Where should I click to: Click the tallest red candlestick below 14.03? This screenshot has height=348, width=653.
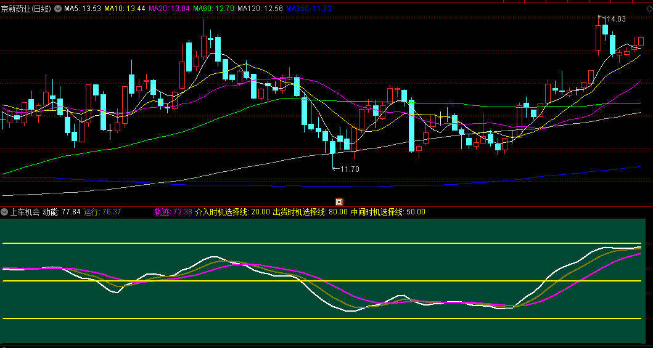(599, 37)
